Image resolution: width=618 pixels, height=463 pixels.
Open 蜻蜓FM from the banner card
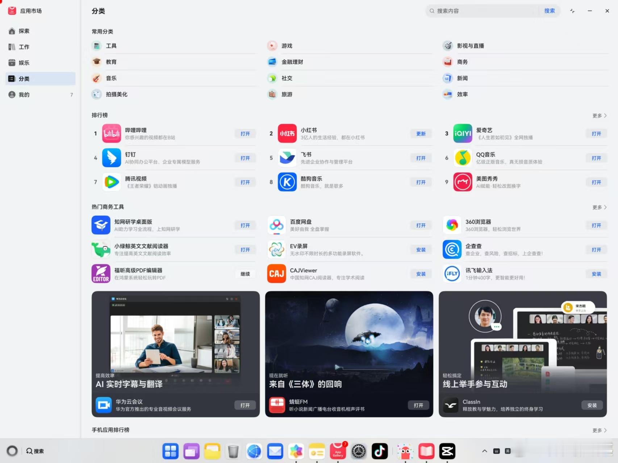click(x=418, y=405)
